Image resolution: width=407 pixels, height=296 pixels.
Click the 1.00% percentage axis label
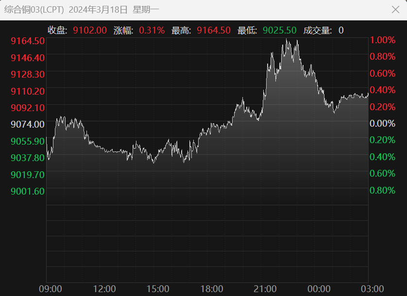coord(383,40)
